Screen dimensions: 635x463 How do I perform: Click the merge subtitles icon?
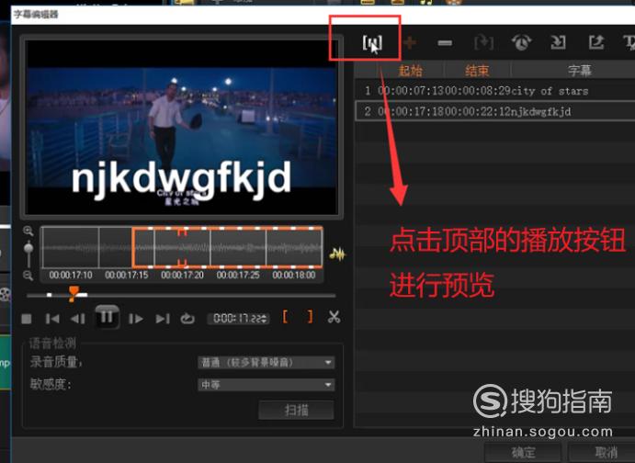pyautogui.click(x=483, y=42)
